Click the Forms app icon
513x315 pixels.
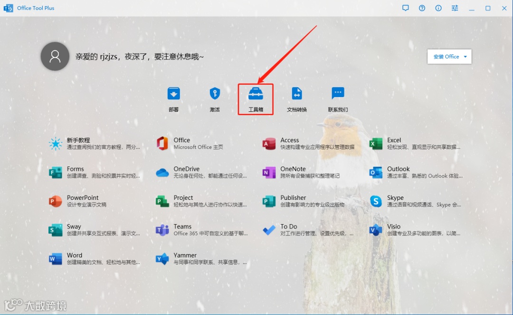tap(55, 172)
